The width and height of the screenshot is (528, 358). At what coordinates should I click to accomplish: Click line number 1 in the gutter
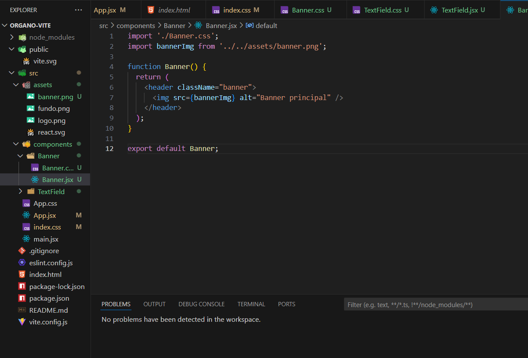coord(112,36)
